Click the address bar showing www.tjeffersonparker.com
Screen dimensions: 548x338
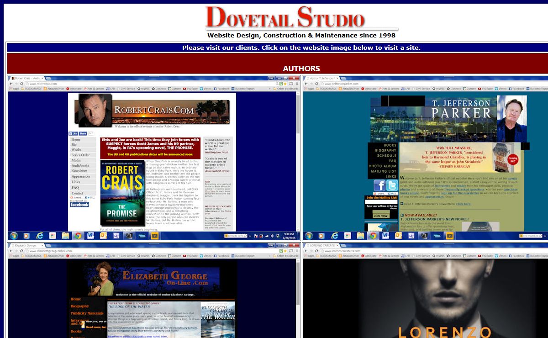(x=434, y=84)
